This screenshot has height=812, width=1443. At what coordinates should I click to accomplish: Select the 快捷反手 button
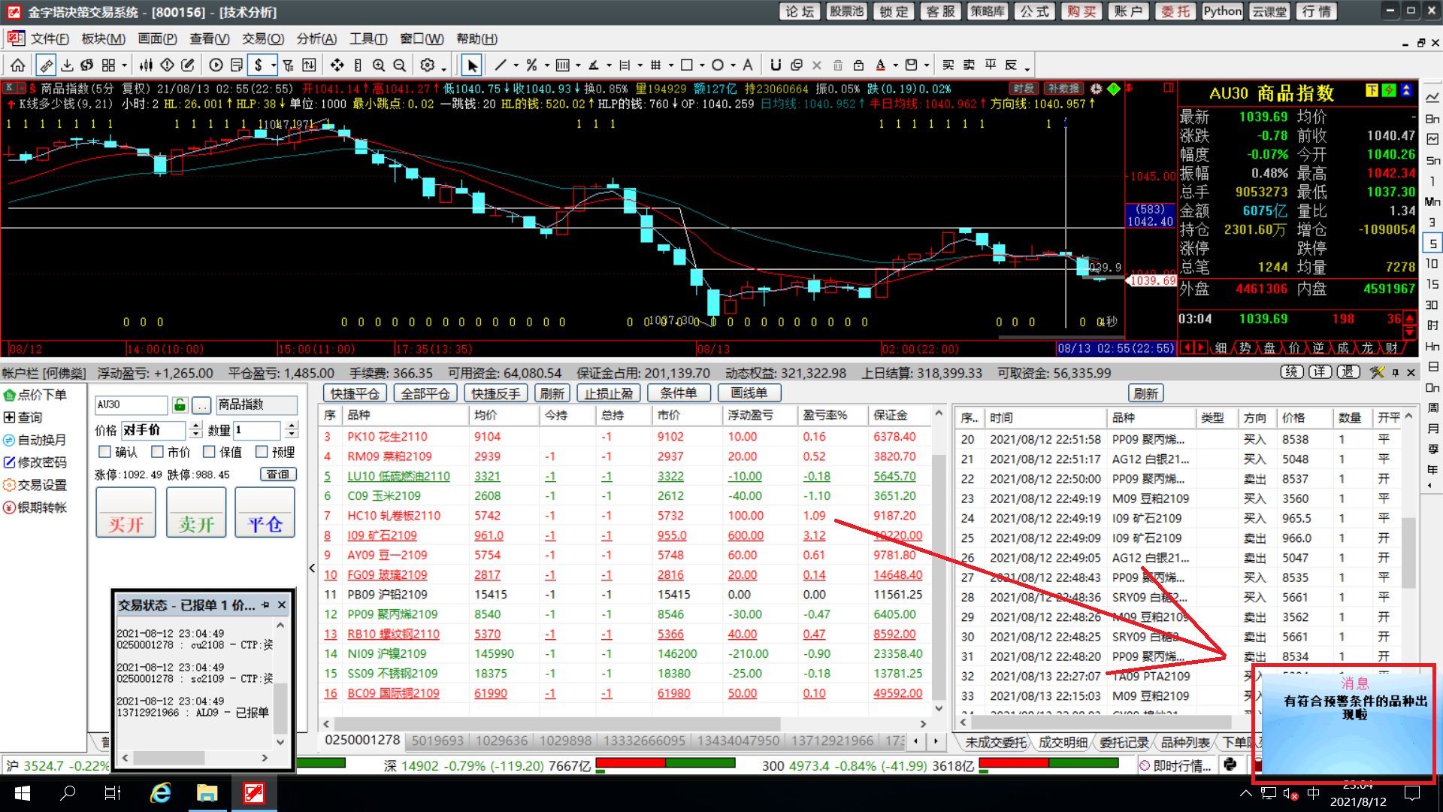[495, 393]
